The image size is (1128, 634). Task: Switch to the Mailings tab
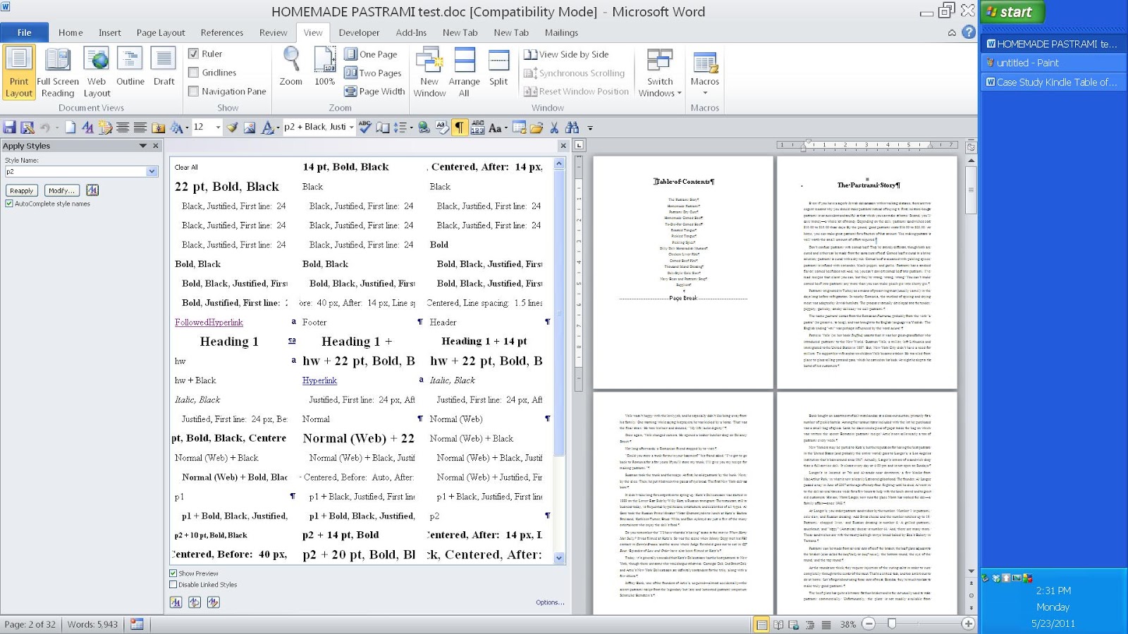(x=561, y=32)
